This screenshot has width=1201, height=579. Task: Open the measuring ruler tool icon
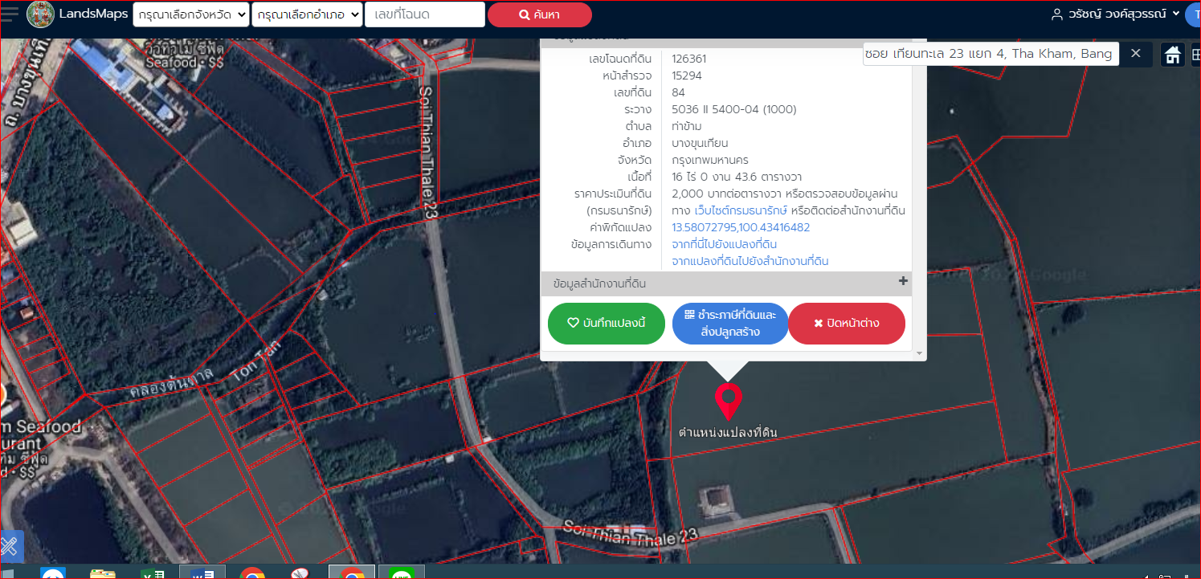pos(10,546)
